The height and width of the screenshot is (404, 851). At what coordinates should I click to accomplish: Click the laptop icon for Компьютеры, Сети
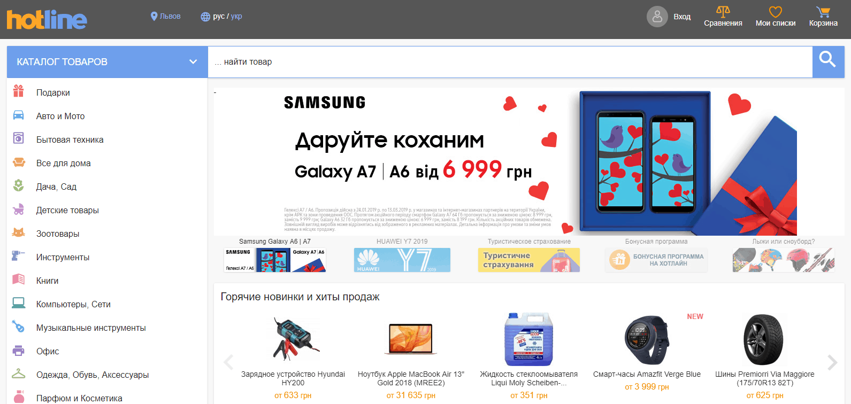[x=19, y=304]
